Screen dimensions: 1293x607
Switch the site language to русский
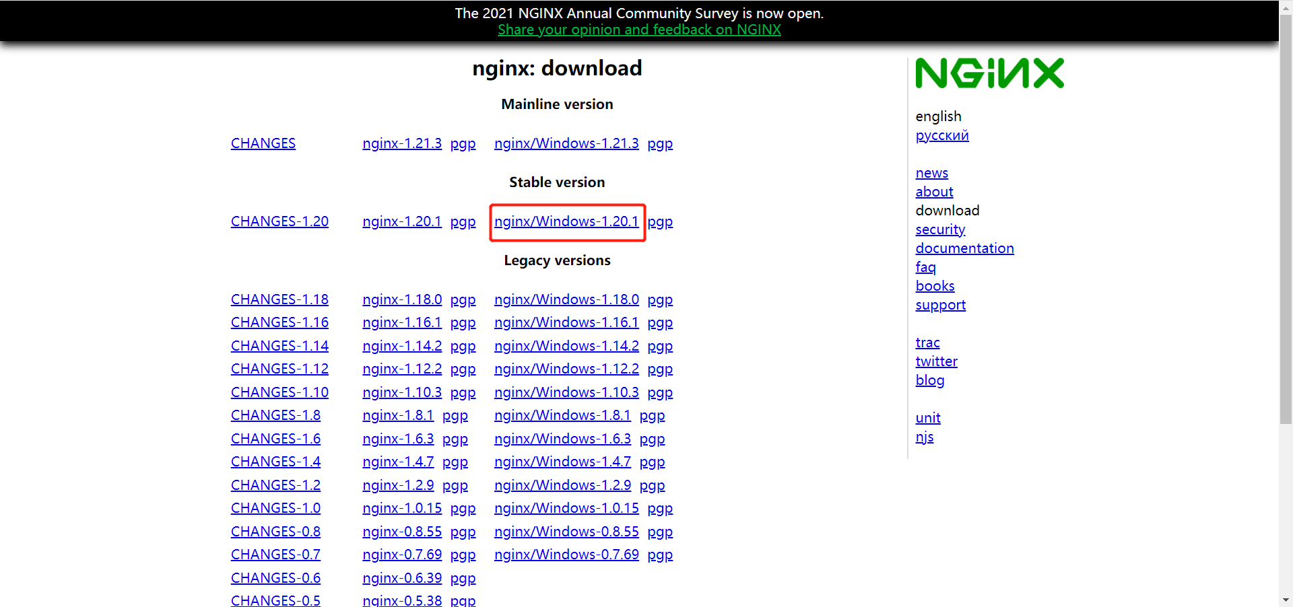point(941,135)
